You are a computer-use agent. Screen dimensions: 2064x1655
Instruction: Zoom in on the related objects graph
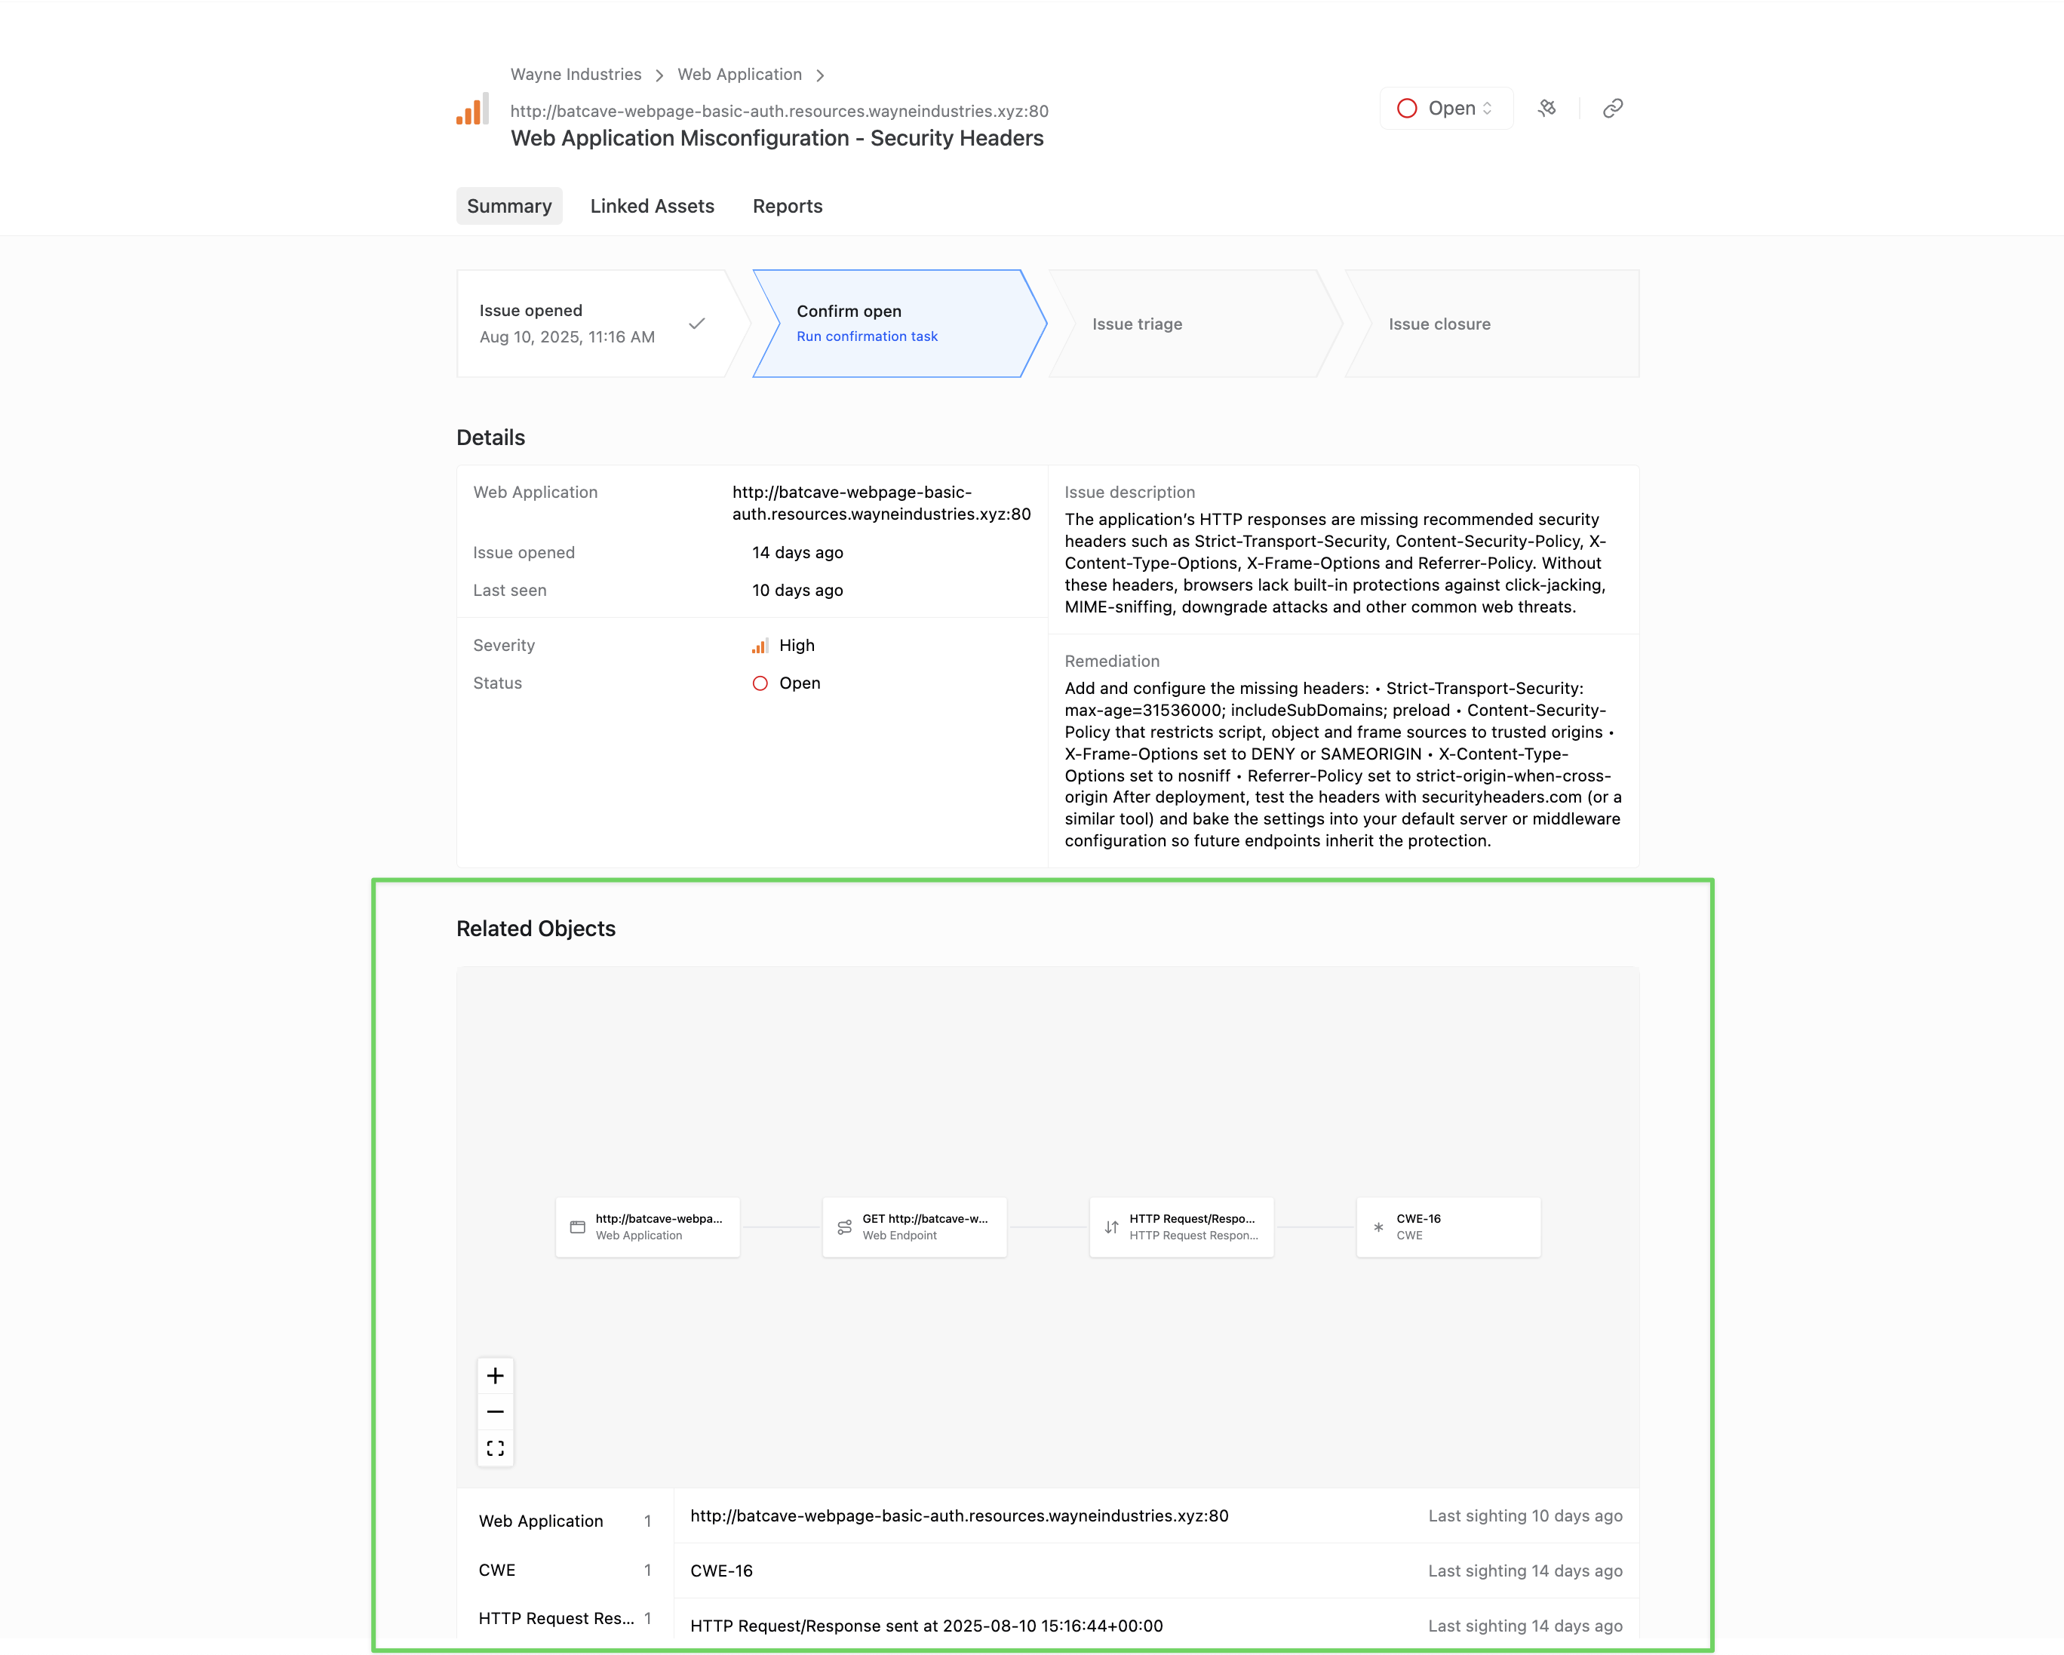495,1375
